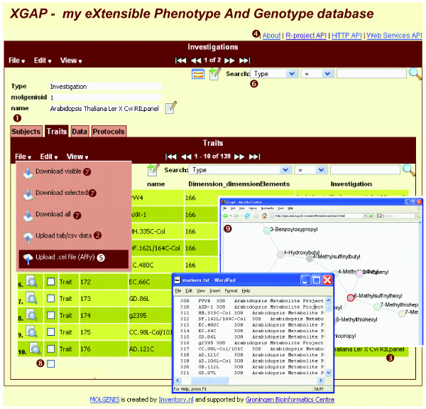The width and height of the screenshot is (426, 409).
Task: Expand the Traits search operator dropdown
Action: (309, 170)
